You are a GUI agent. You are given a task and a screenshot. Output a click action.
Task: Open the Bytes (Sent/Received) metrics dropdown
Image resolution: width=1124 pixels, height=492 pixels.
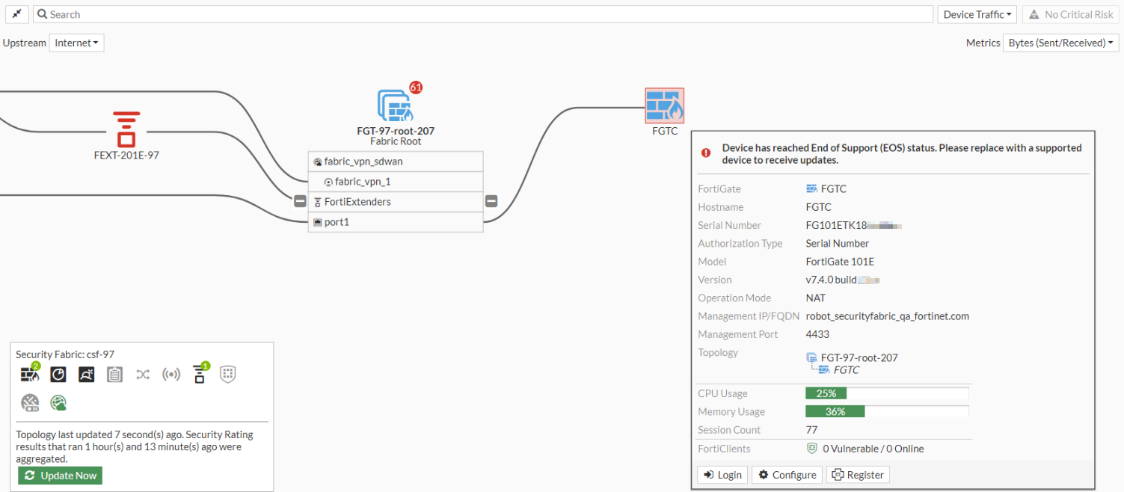click(1060, 43)
